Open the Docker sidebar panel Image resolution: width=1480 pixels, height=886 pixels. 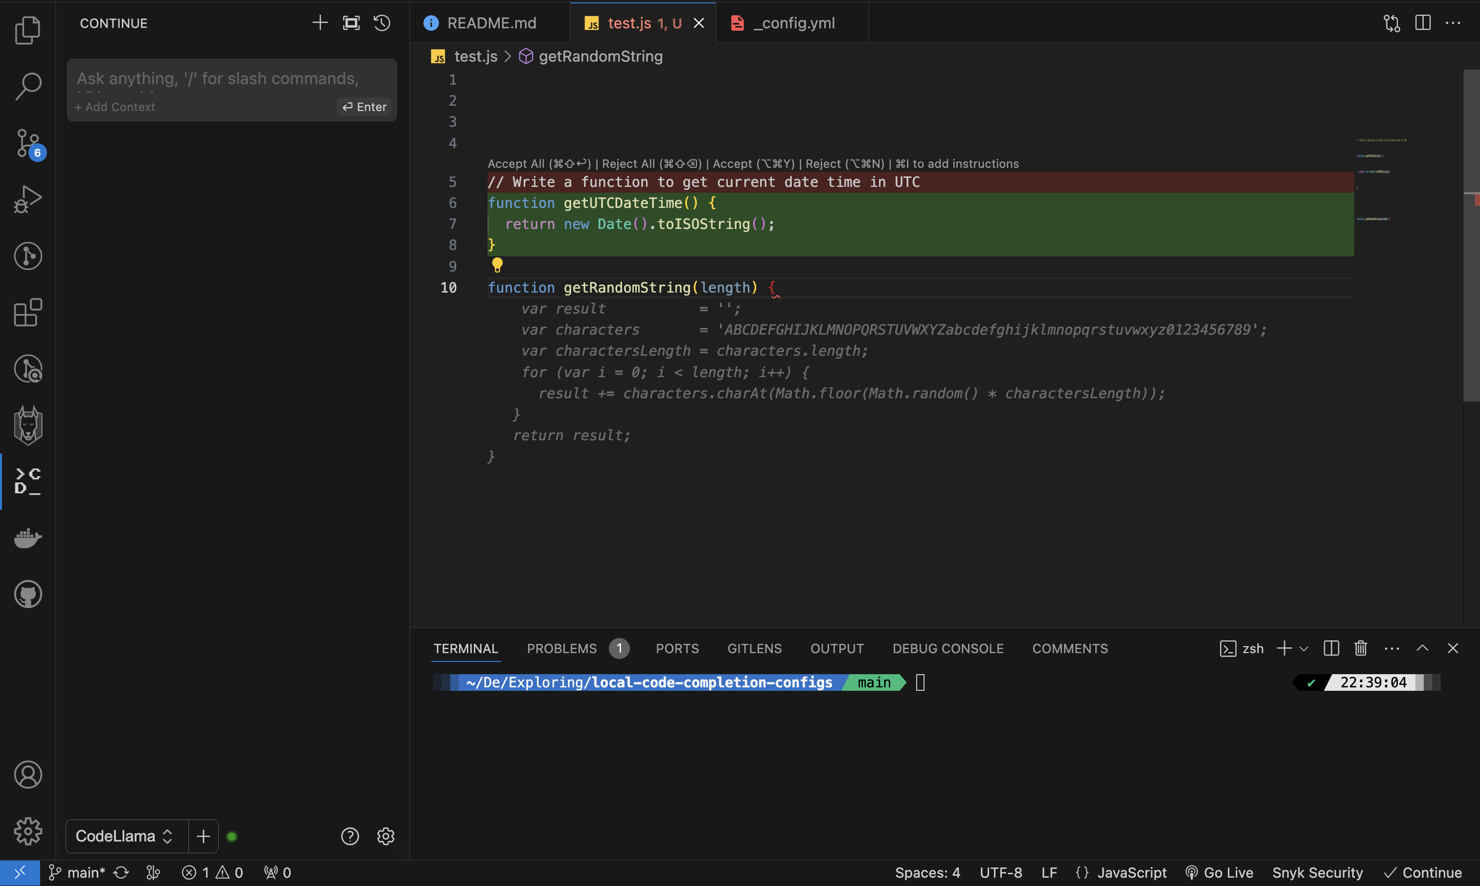click(x=28, y=538)
